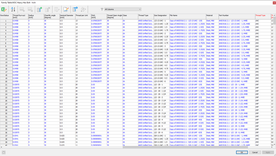This screenshot has height=156, width=276.
Task: Open the Edit in Excel tool
Action: pos(4,9)
